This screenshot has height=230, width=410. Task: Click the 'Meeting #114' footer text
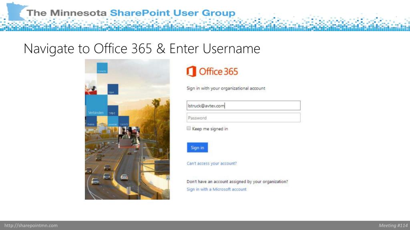(x=393, y=226)
